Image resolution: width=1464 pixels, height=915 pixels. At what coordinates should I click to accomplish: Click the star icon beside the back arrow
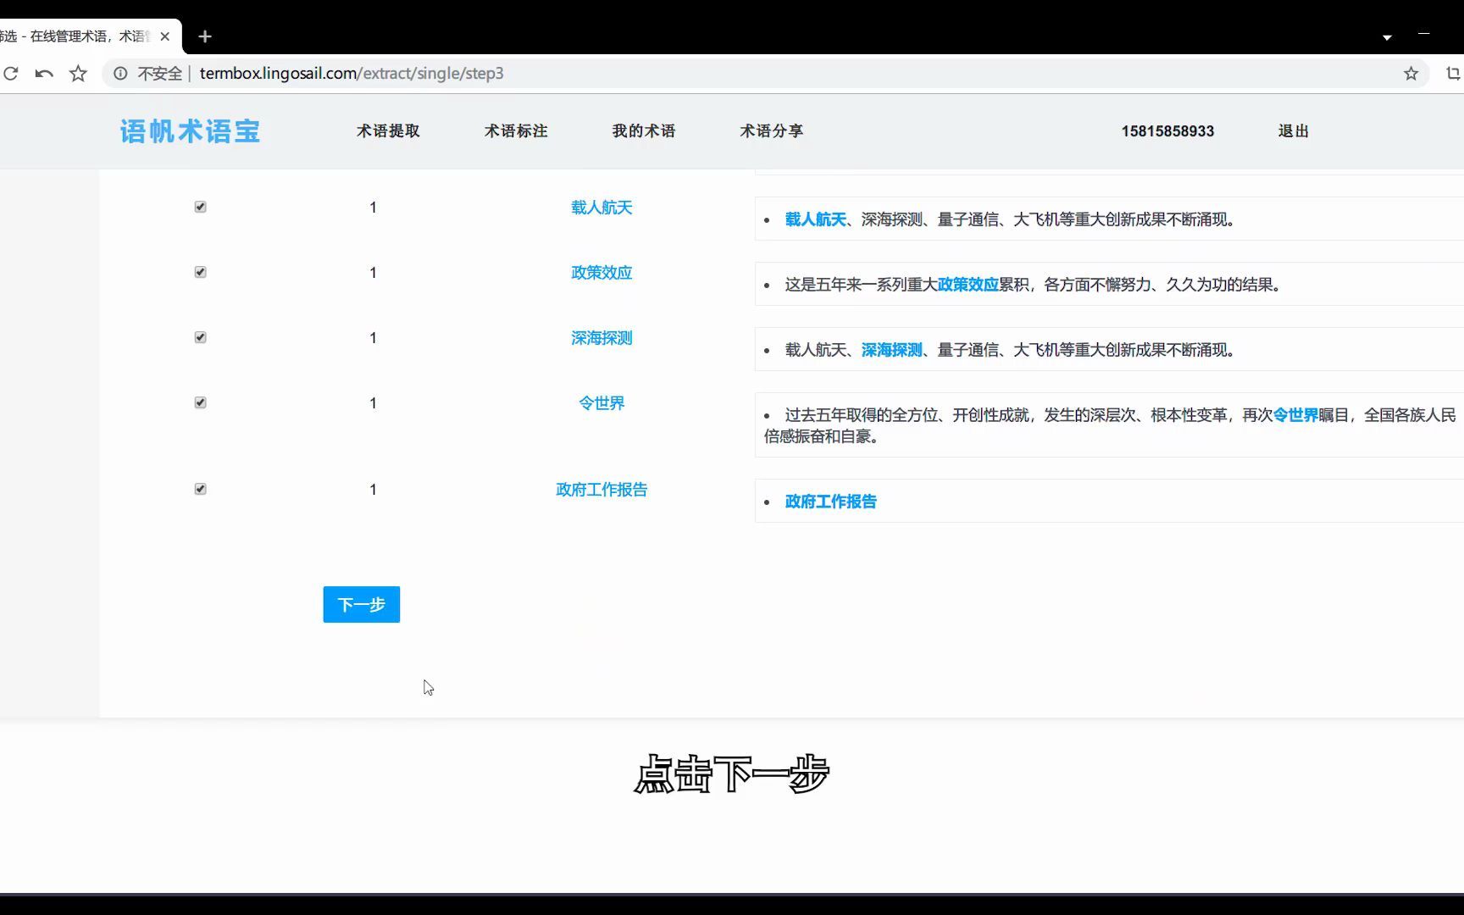[78, 74]
